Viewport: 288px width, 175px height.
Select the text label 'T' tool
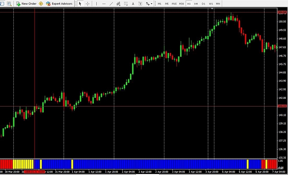click(x=141, y=4)
